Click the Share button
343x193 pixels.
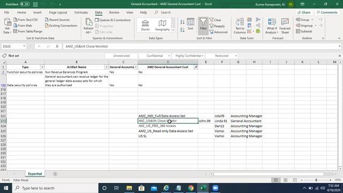tap(304, 12)
